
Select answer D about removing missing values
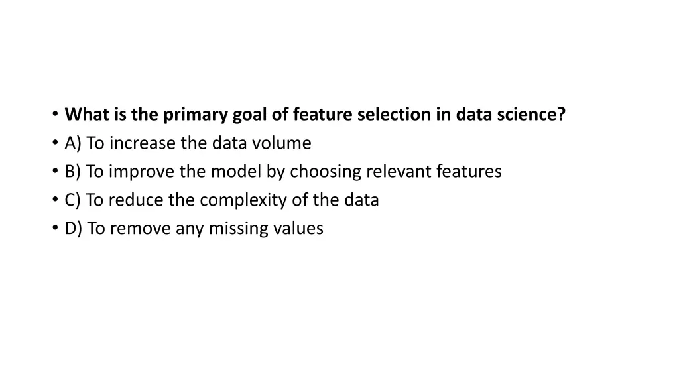pyautogui.click(x=194, y=229)
